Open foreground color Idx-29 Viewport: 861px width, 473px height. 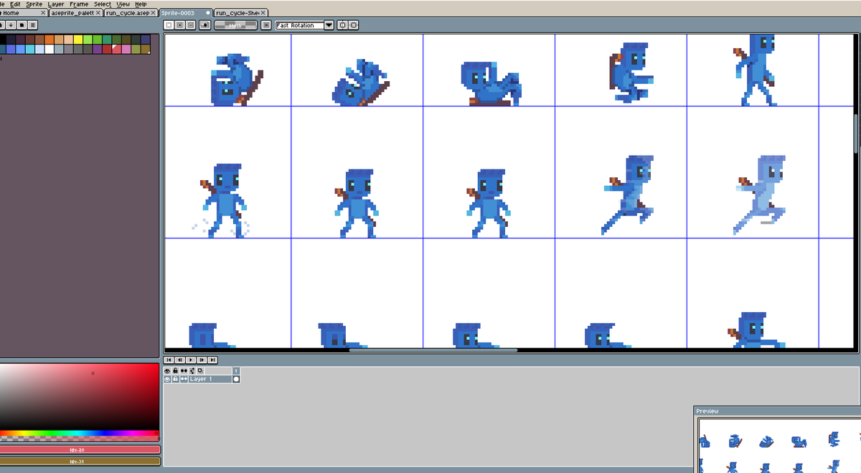(x=79, y=450)
